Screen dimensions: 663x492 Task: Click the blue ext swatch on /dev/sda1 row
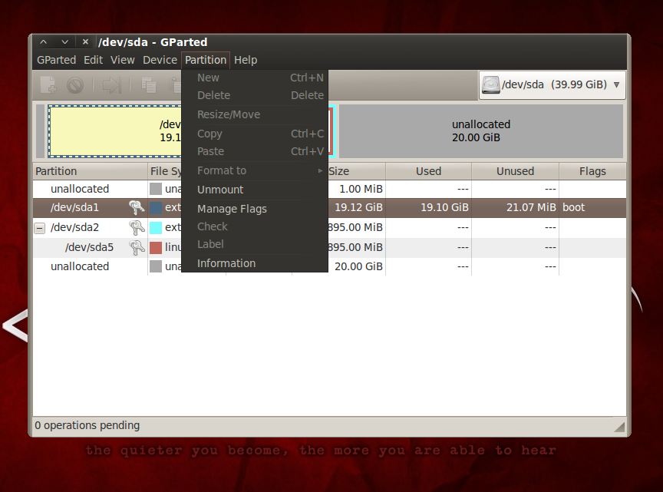(156, 208)
